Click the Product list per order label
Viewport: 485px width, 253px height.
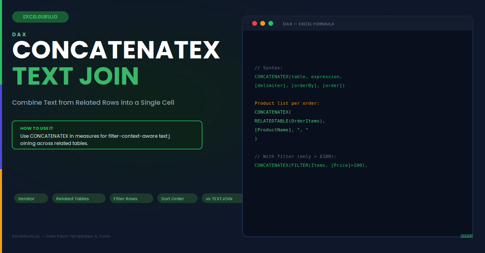click(x=287, y=103)
